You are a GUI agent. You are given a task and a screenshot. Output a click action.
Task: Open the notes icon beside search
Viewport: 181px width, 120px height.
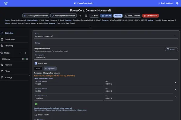pyautogui.click(x=86, y=16)
